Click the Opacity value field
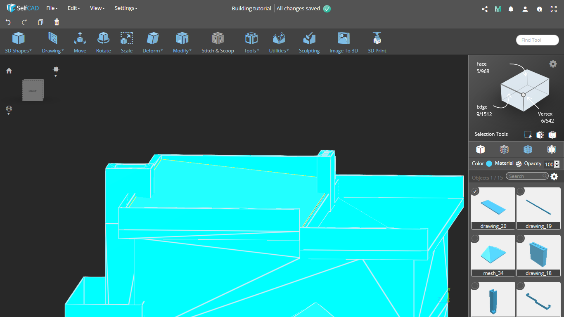564x317 pixels. [549, 164]
